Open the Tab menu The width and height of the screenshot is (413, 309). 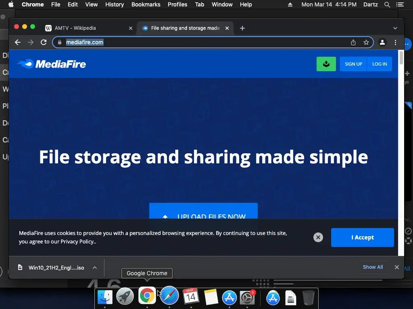[x=199, y=4]
